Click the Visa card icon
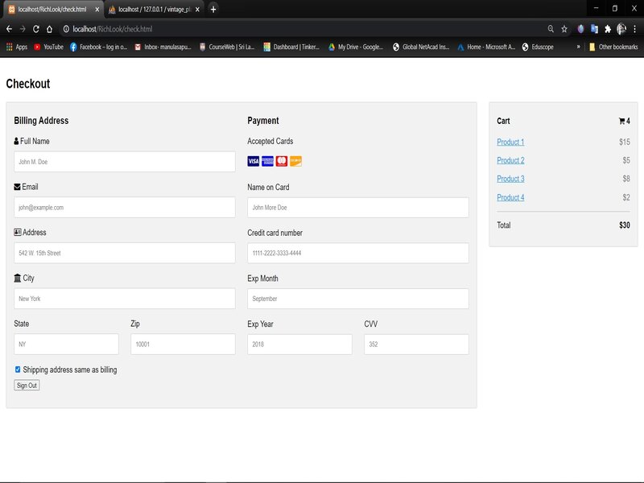Viewport: 644px width, 483px height. (x=254, y=161)
